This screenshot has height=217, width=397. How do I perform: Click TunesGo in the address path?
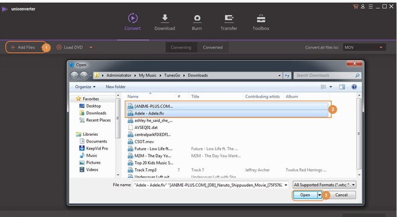click(x=172, y=75)
